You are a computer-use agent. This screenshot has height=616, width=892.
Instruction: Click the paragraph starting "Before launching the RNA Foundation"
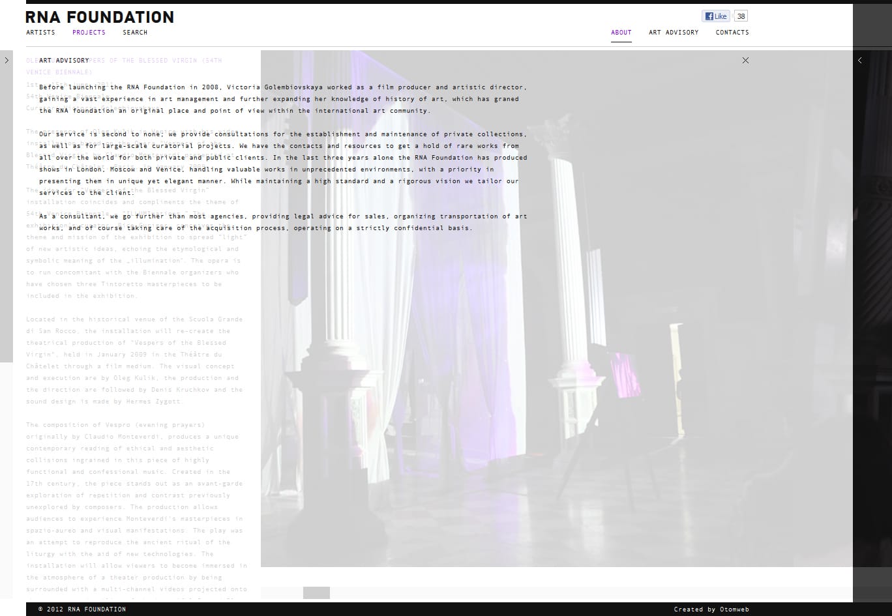click(283, 99)
